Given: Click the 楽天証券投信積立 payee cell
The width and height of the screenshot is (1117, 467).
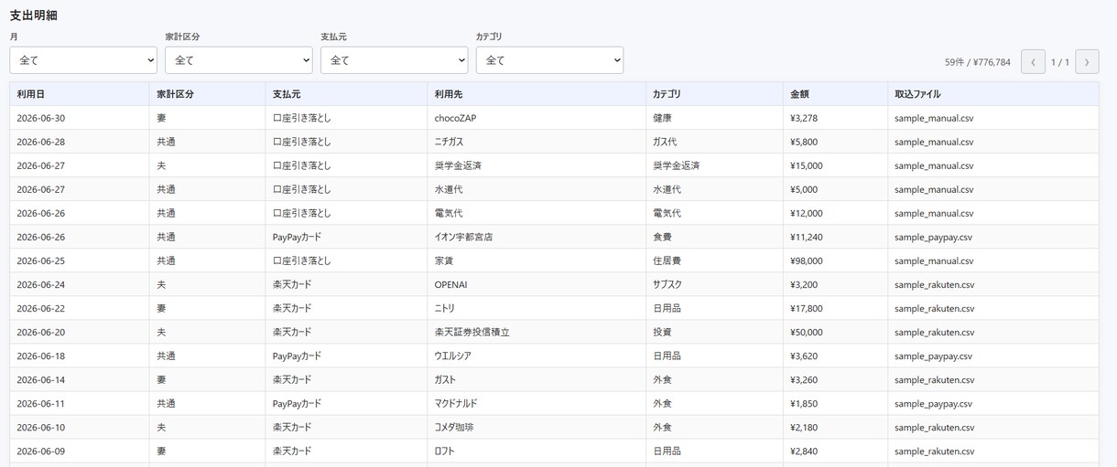Looking at the screenshot, I should click(536, 332).
